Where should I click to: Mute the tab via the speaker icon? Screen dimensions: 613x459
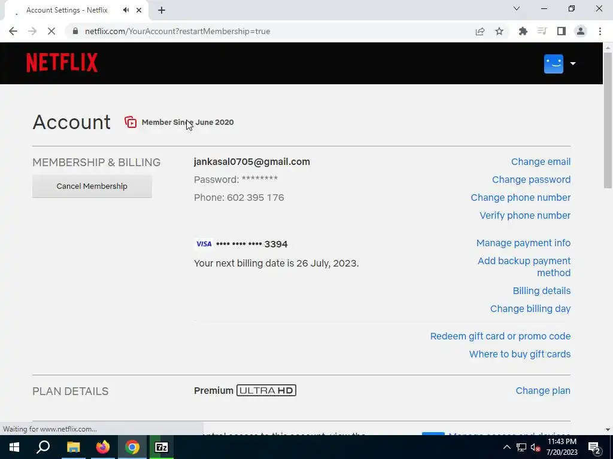126,10
